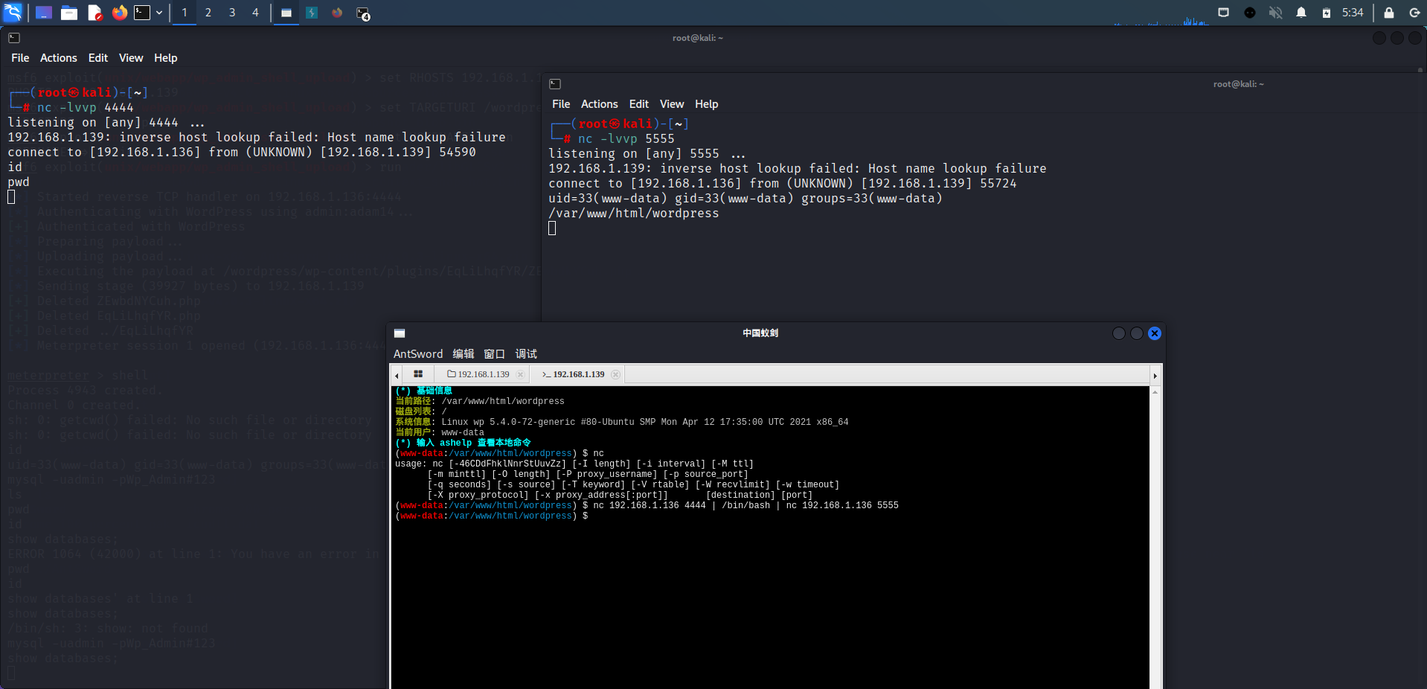Maximize the AntSword window
The image size is (1427, 689).
(x=1137, y=333)
